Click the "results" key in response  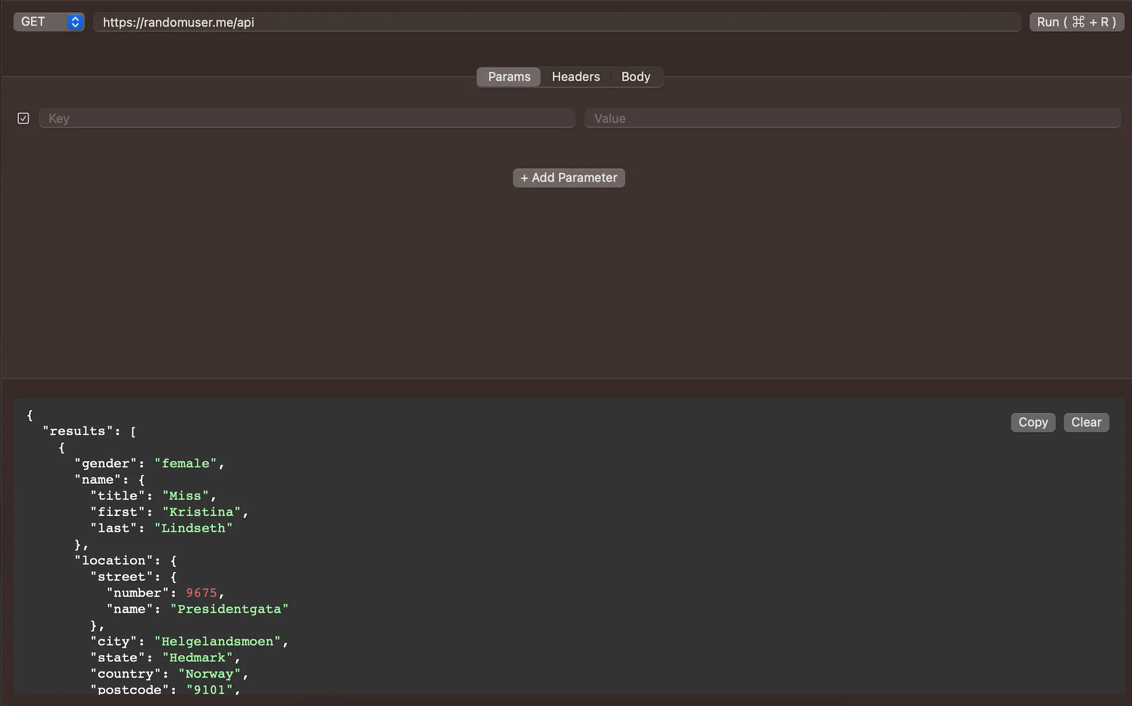pos(78,431)
